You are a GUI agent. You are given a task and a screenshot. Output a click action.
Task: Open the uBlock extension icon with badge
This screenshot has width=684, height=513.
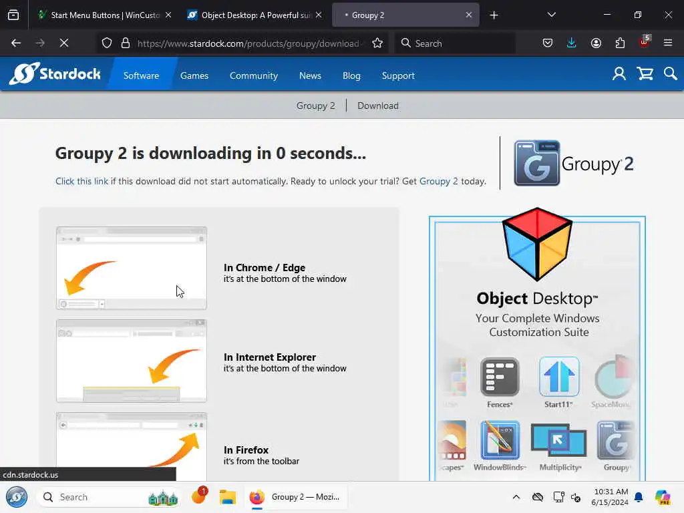coord(645,42)
